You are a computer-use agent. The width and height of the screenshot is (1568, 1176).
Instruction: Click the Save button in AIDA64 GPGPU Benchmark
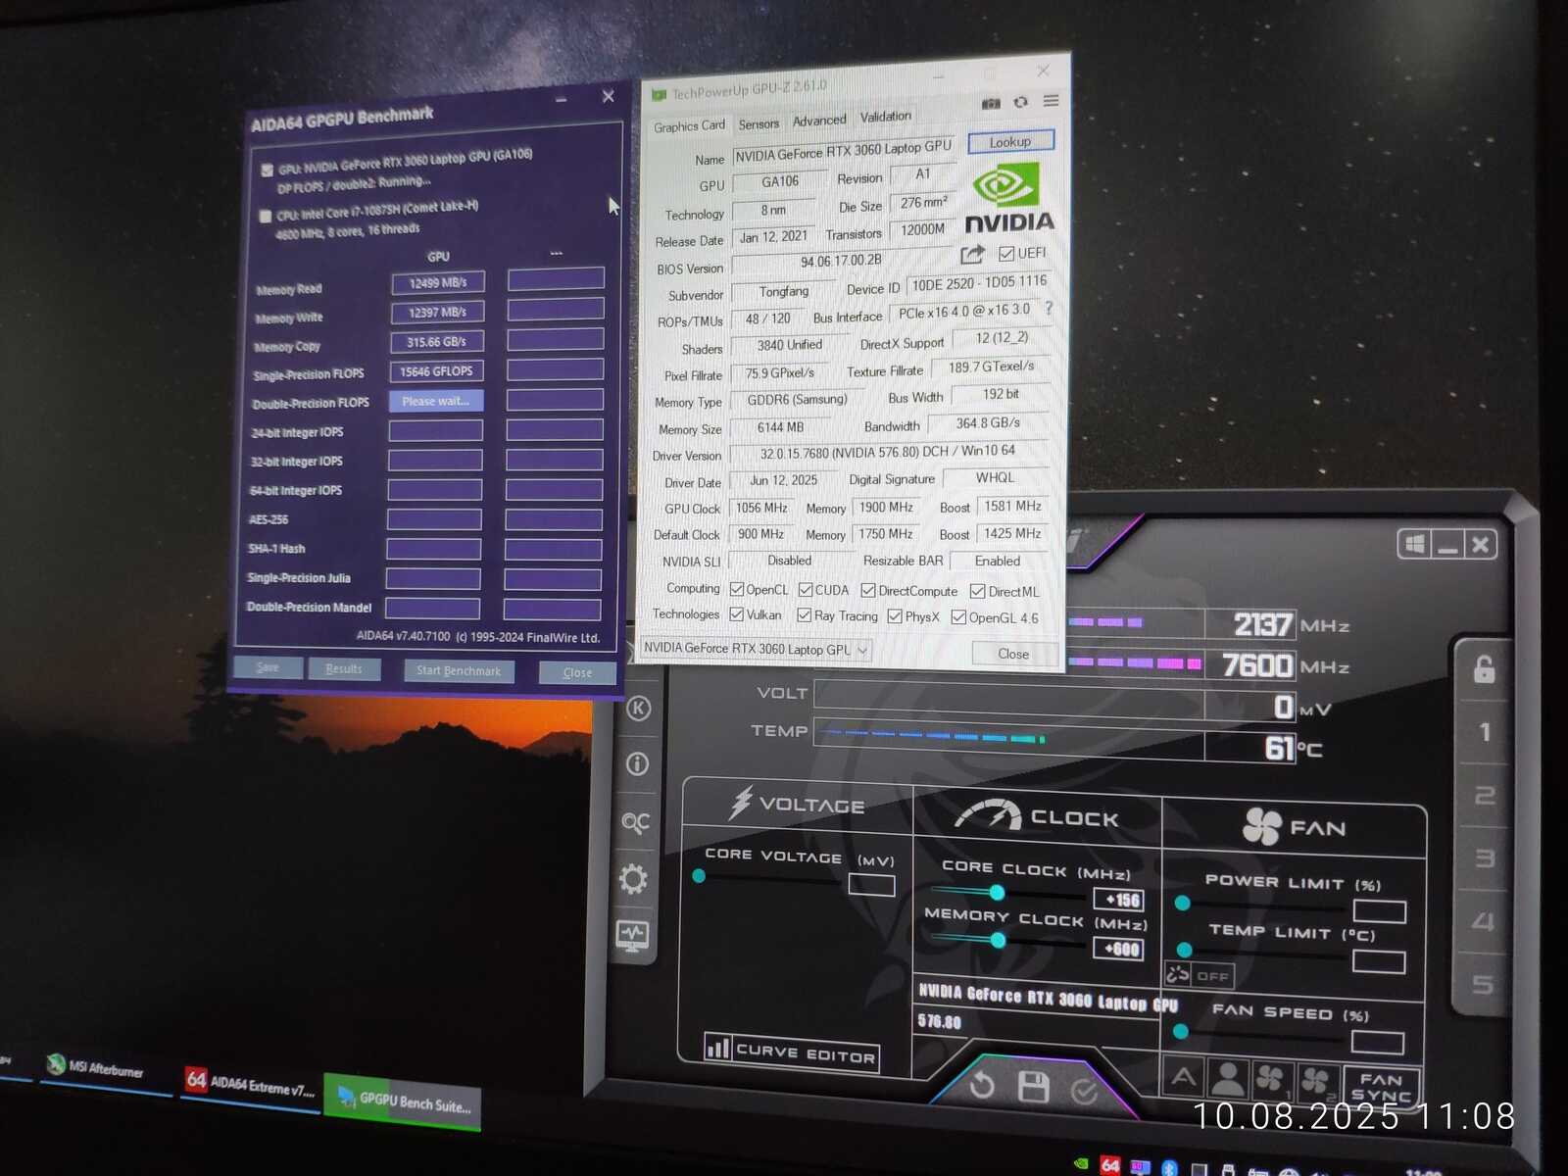click(x=268, y=667)
